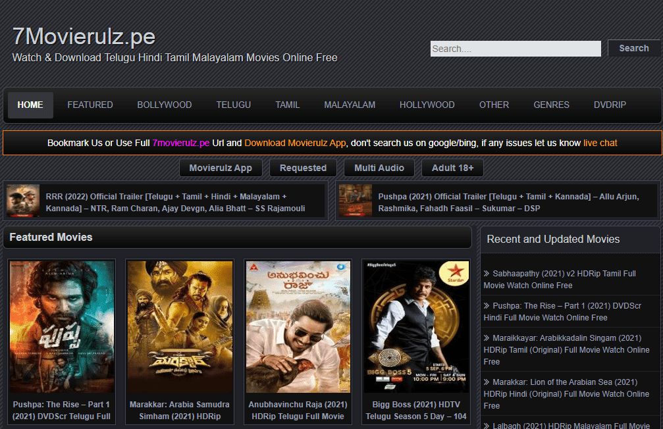Screen dimensions: 663x429
Task: Click the Adult 18+ button
Action: coord(452,168)
